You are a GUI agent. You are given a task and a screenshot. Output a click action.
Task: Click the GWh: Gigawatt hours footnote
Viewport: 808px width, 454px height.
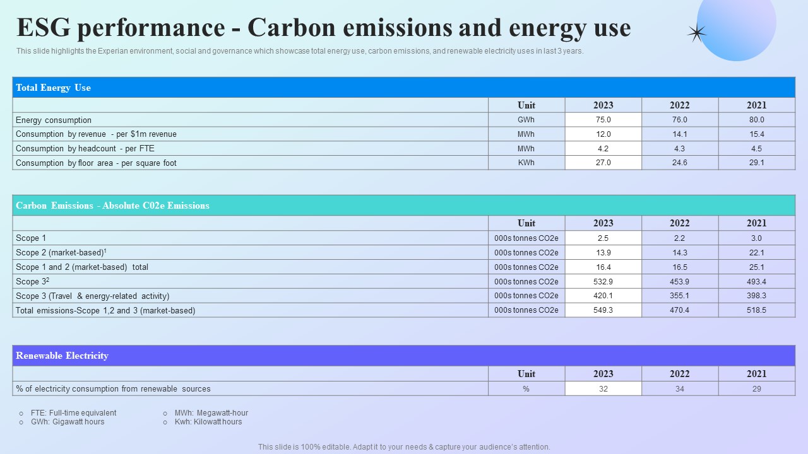(68, 422)
